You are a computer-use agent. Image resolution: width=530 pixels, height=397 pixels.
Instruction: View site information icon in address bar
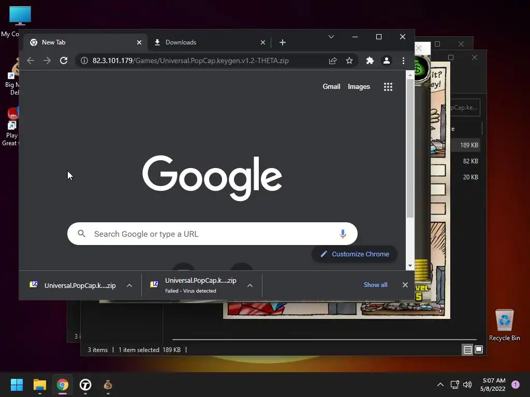(84, 60)
